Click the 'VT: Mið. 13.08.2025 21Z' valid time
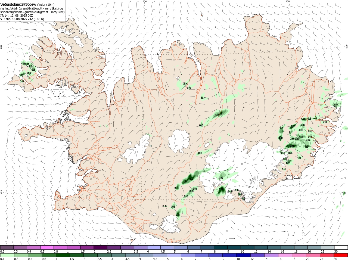 pyautogui.click(x=17, y=19)
